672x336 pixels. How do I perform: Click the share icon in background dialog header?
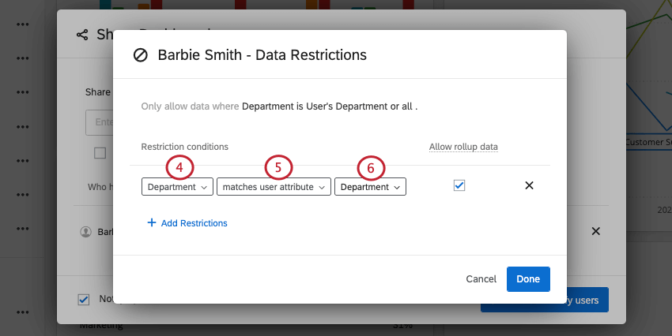(81, 35)
